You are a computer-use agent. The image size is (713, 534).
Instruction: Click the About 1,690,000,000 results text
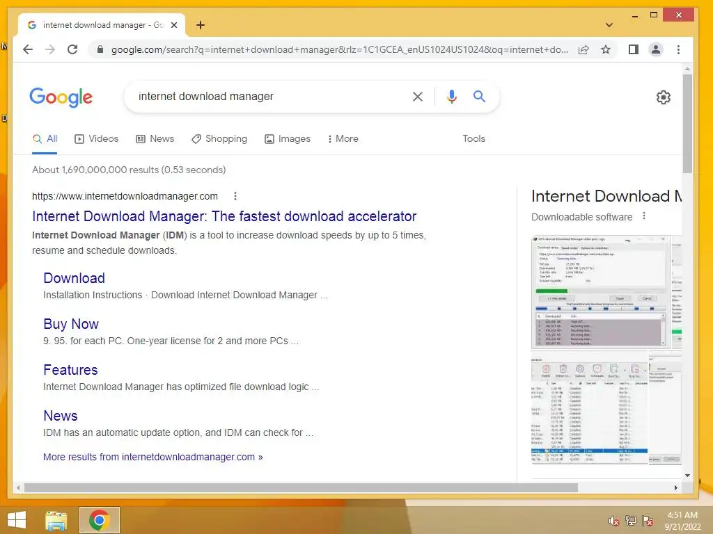129,170
